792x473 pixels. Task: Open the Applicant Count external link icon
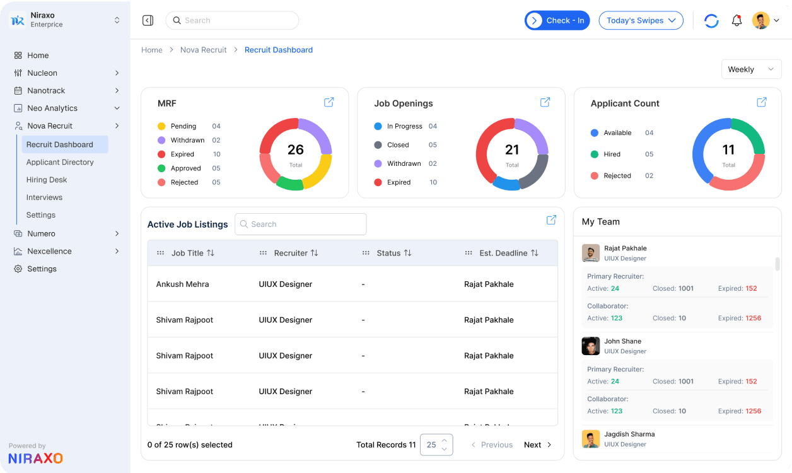coord(761,102)
